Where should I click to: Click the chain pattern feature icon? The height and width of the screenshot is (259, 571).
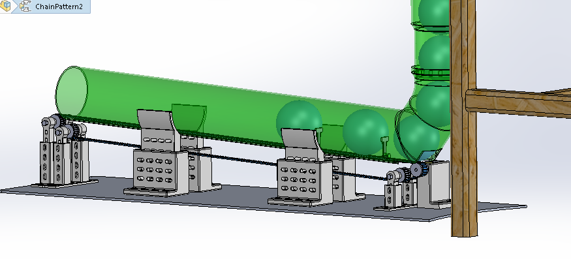click(x=25, y=6)
